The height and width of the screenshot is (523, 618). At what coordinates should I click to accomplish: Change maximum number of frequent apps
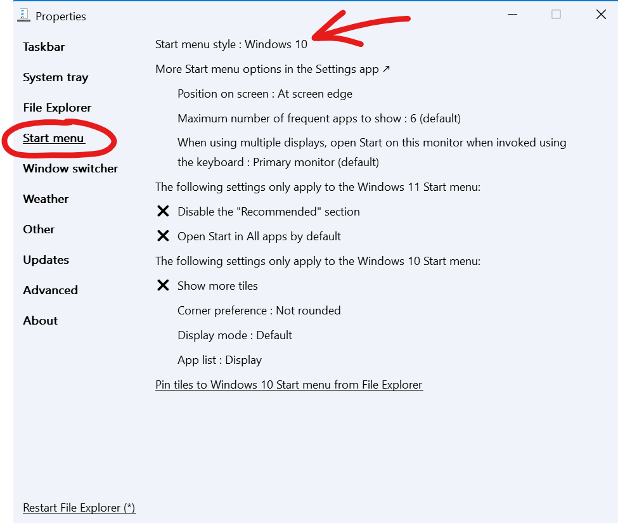point(319,119)
